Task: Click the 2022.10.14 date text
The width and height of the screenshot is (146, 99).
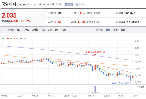Action: (43, 4)
